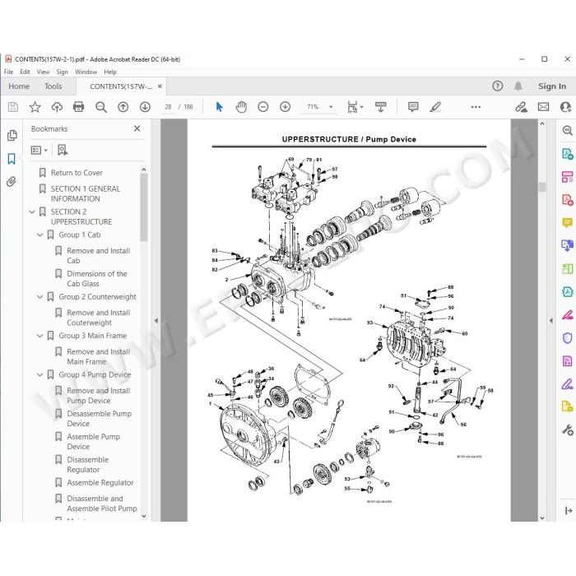
Task: Select the arrow selection tool
Action: [220, 107]
